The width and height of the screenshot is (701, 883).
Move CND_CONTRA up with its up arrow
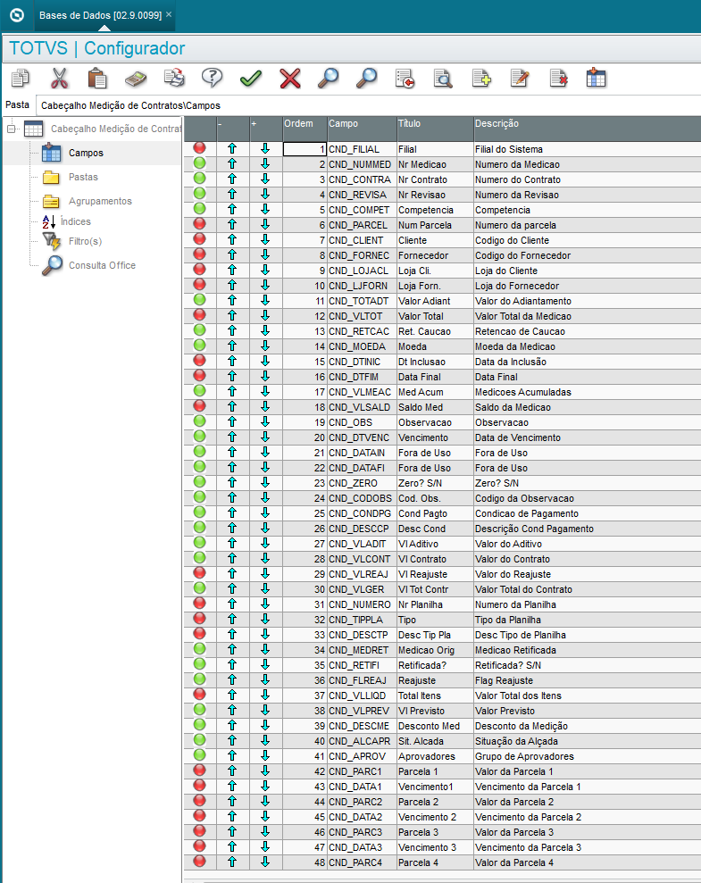[232, 179]
